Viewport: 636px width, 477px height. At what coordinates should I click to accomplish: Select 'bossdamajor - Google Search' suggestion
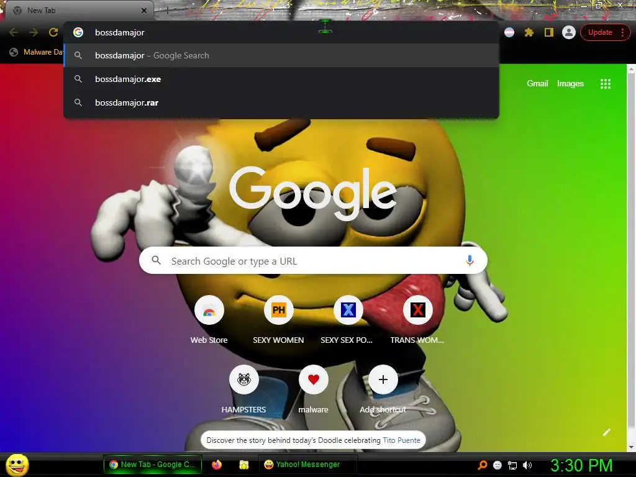(x=281, y=55)
